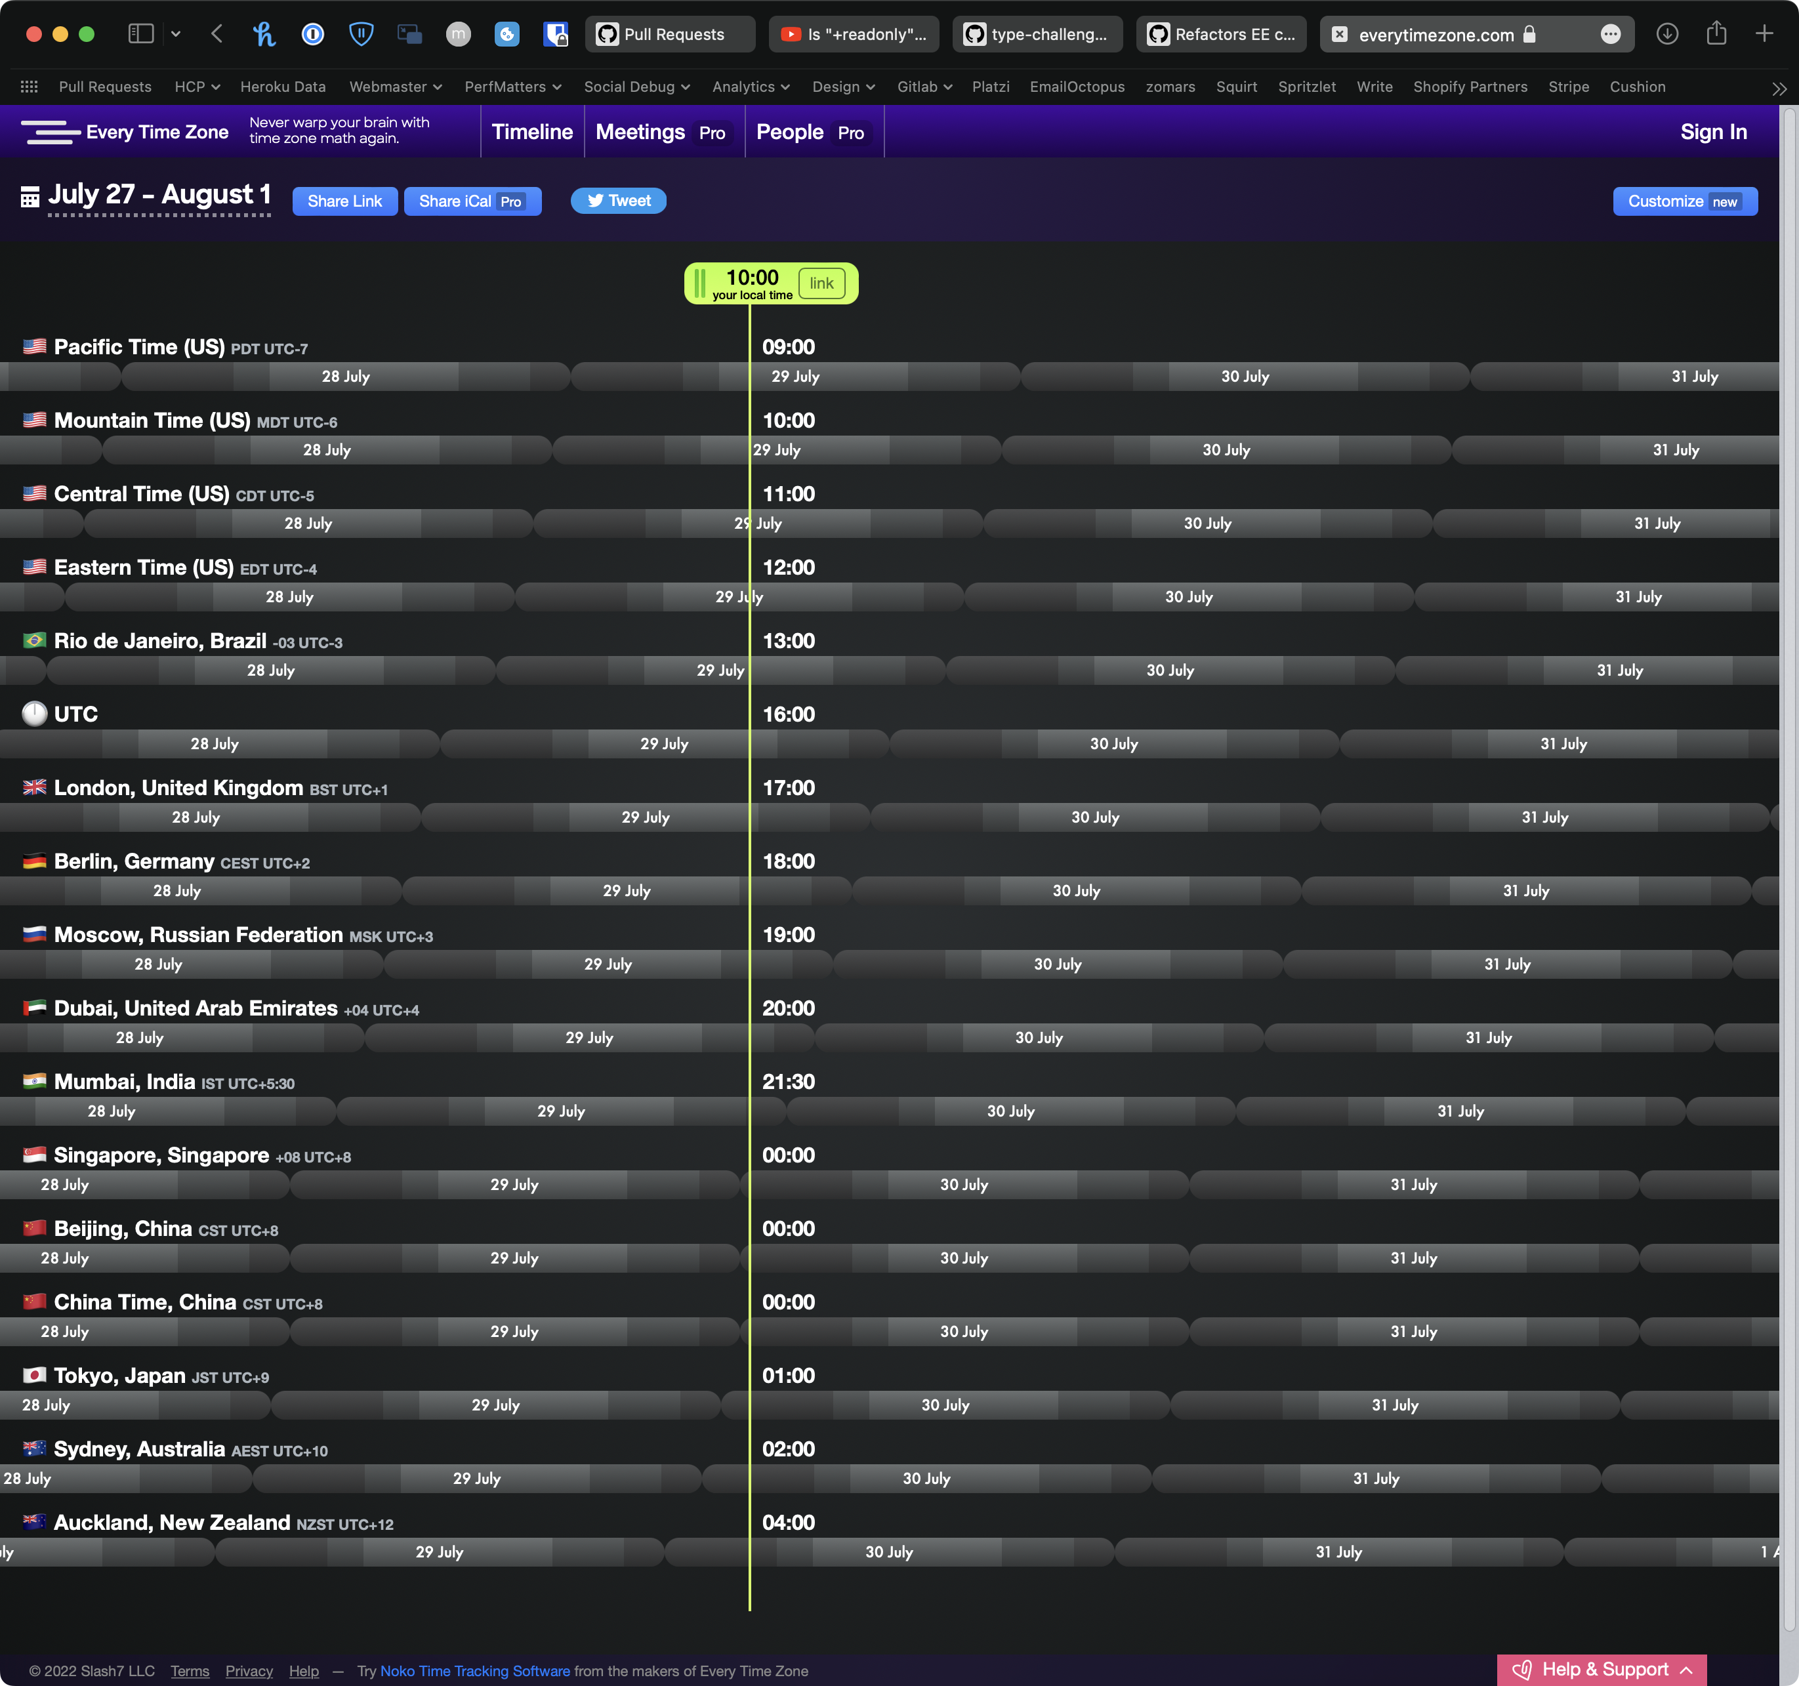Click the calendar icon beside July 27 date

tap(30, 197)
